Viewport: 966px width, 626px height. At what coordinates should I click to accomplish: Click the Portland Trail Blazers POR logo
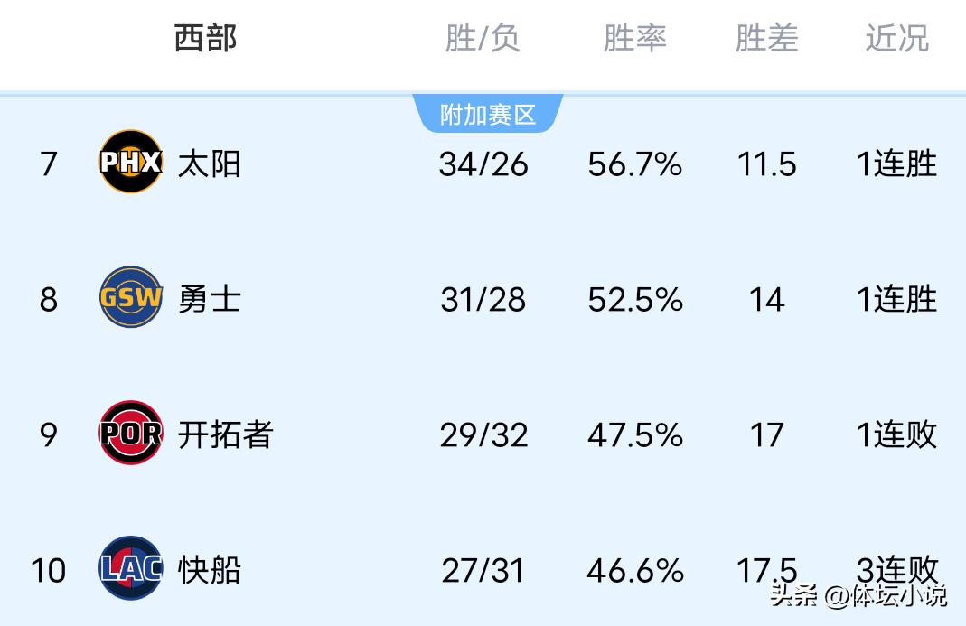131,434
